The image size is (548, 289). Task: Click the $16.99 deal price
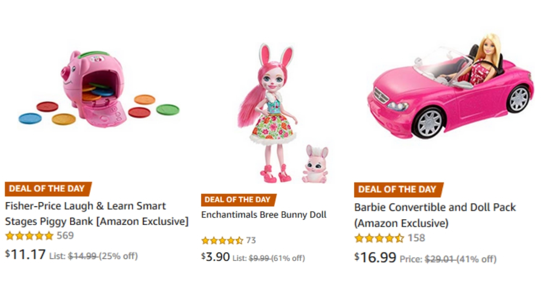tap(375, 257)
